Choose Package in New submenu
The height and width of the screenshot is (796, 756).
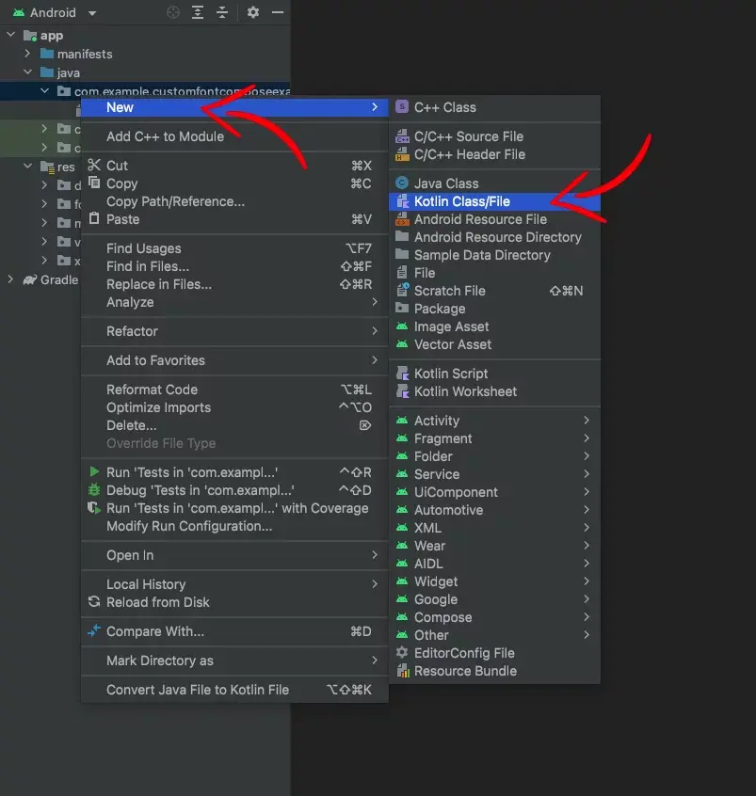point(494,309)
